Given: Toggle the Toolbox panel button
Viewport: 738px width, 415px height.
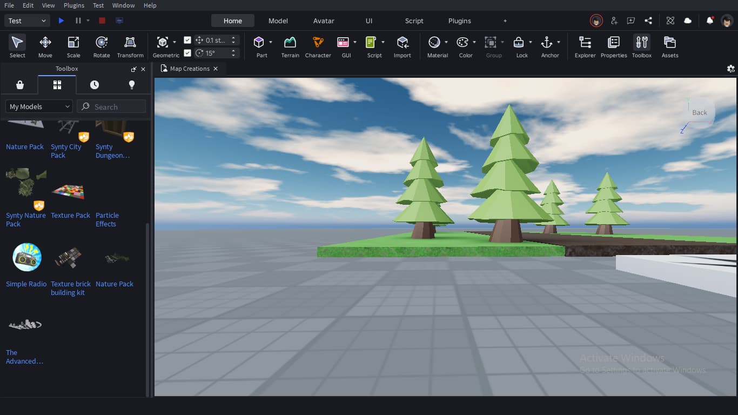Looking at the screenshot, I should (642, 46).
